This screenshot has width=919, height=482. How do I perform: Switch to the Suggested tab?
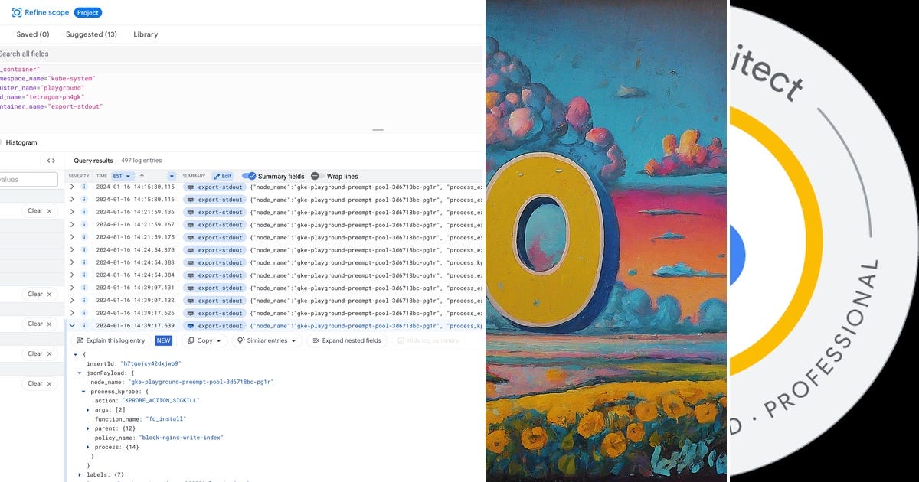(90, 34)
